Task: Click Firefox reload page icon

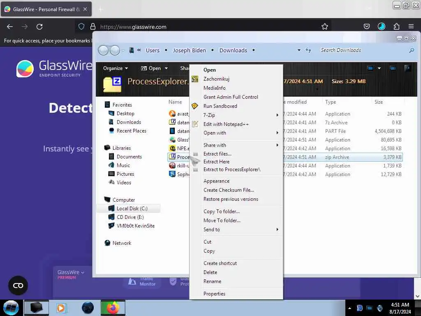Action: point(39,27)
